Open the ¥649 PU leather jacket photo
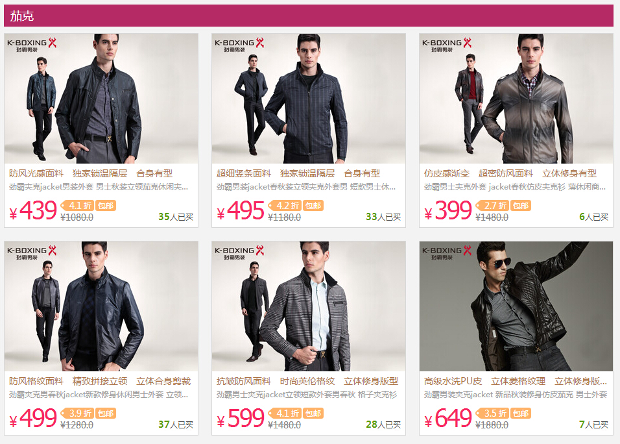Image resolution: width=620 pixels, height=444 pixels. (x=516, y=306)
